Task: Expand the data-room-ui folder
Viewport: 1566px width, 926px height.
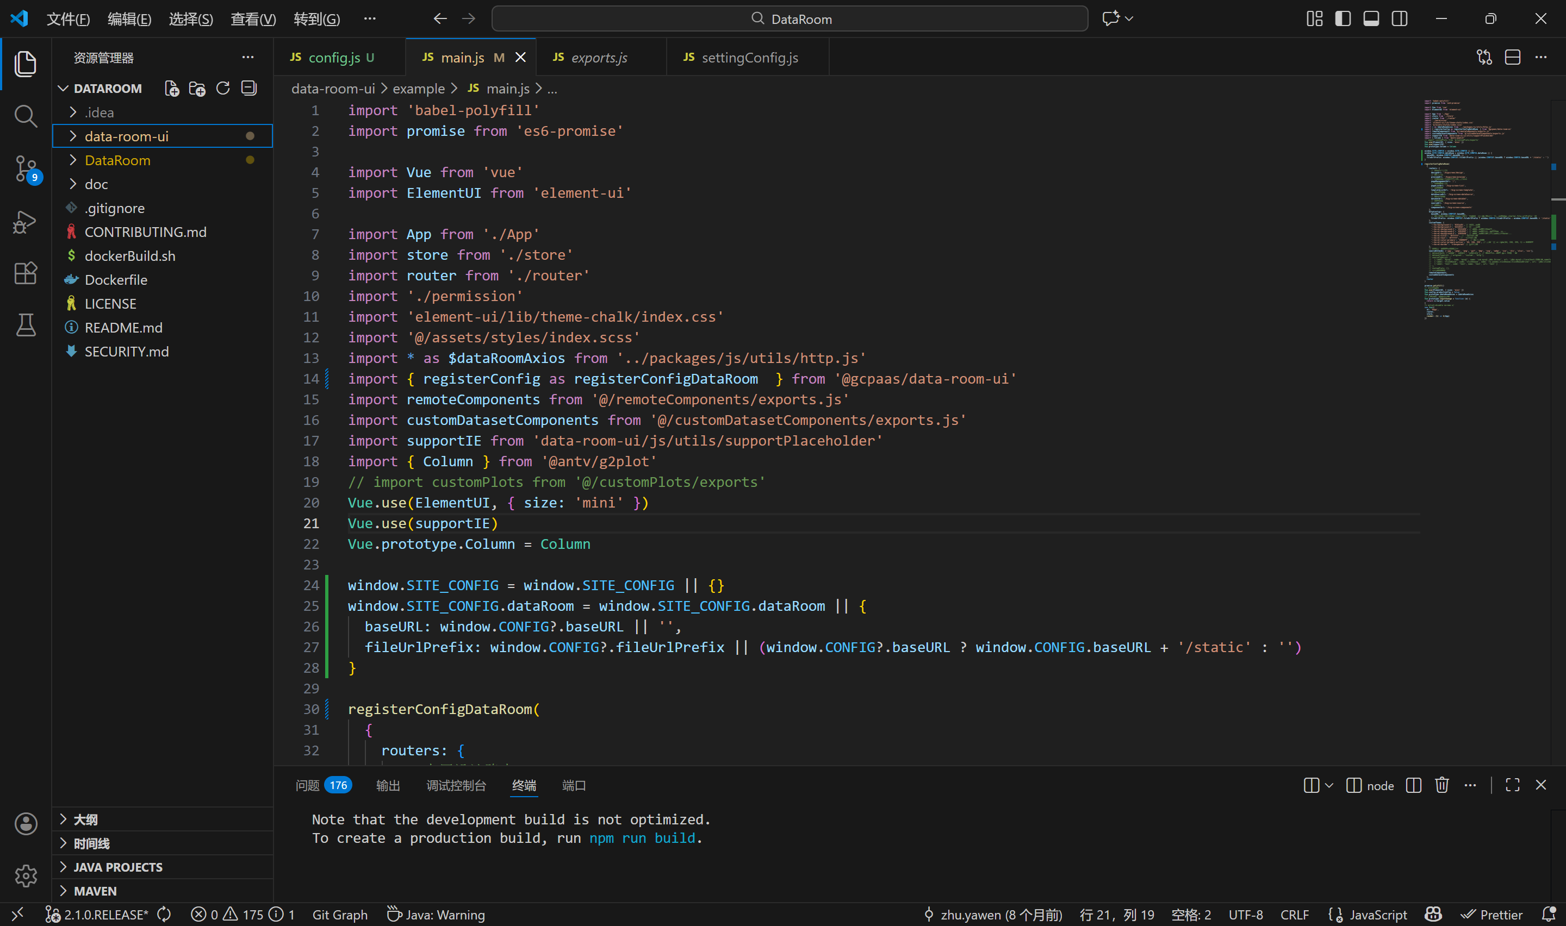Action: (x=127, y=136)
